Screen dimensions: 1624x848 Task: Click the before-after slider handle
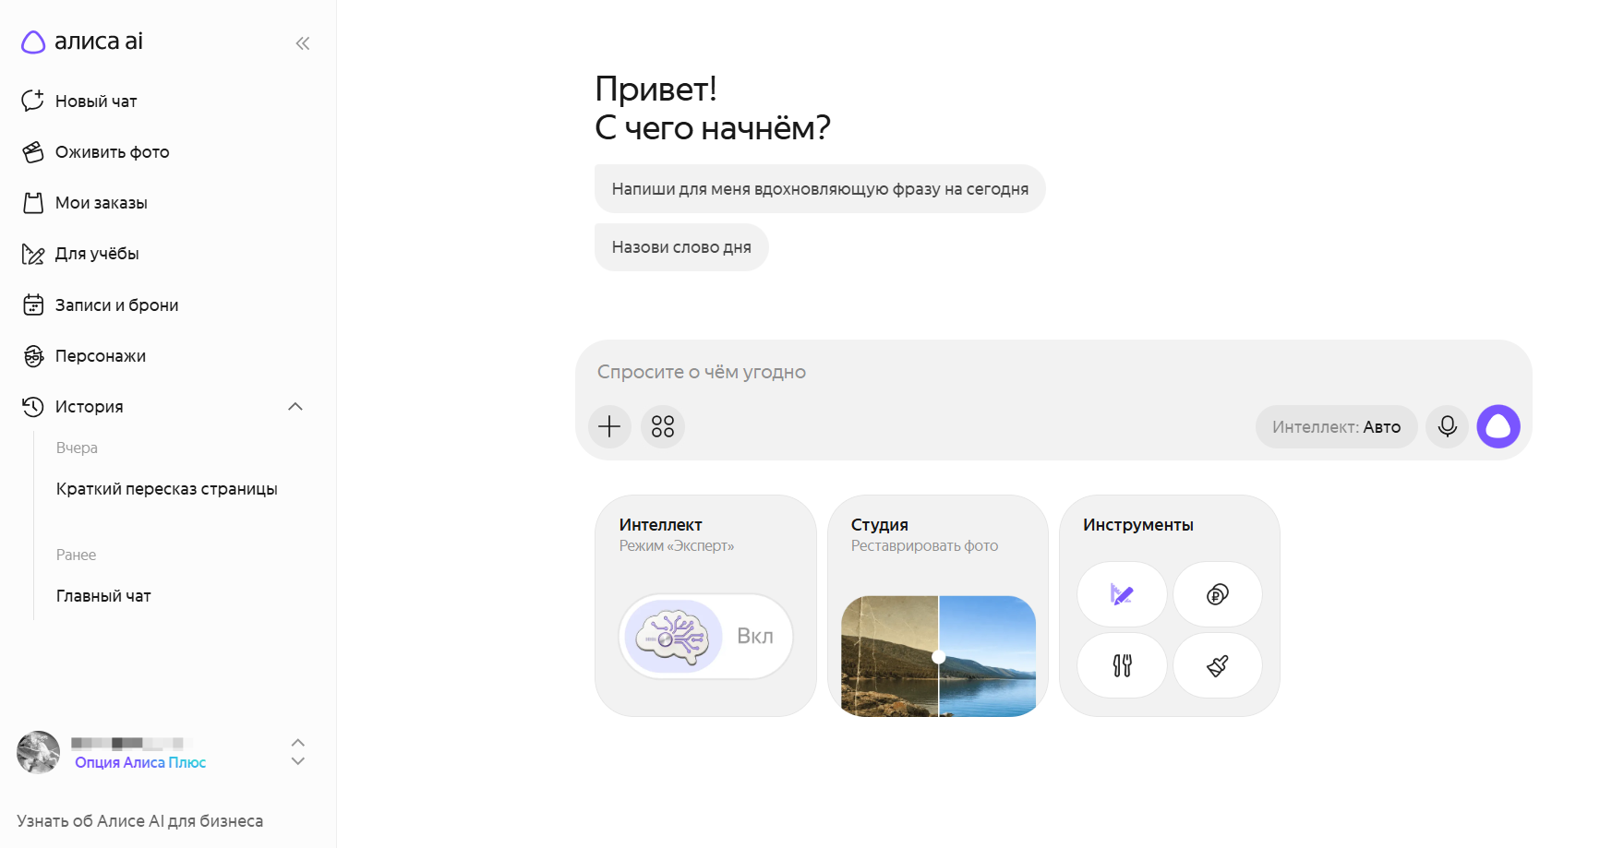938,657
